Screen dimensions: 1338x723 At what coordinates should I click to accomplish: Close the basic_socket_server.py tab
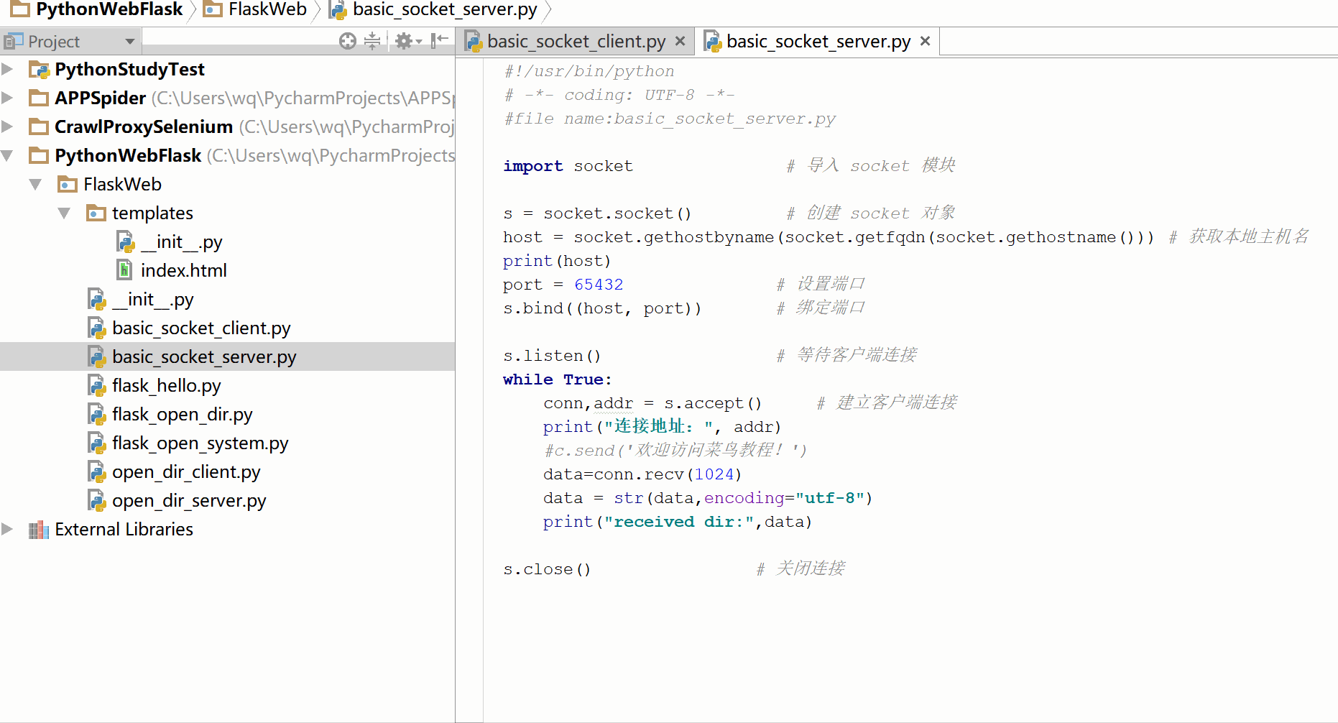point(926,41)
